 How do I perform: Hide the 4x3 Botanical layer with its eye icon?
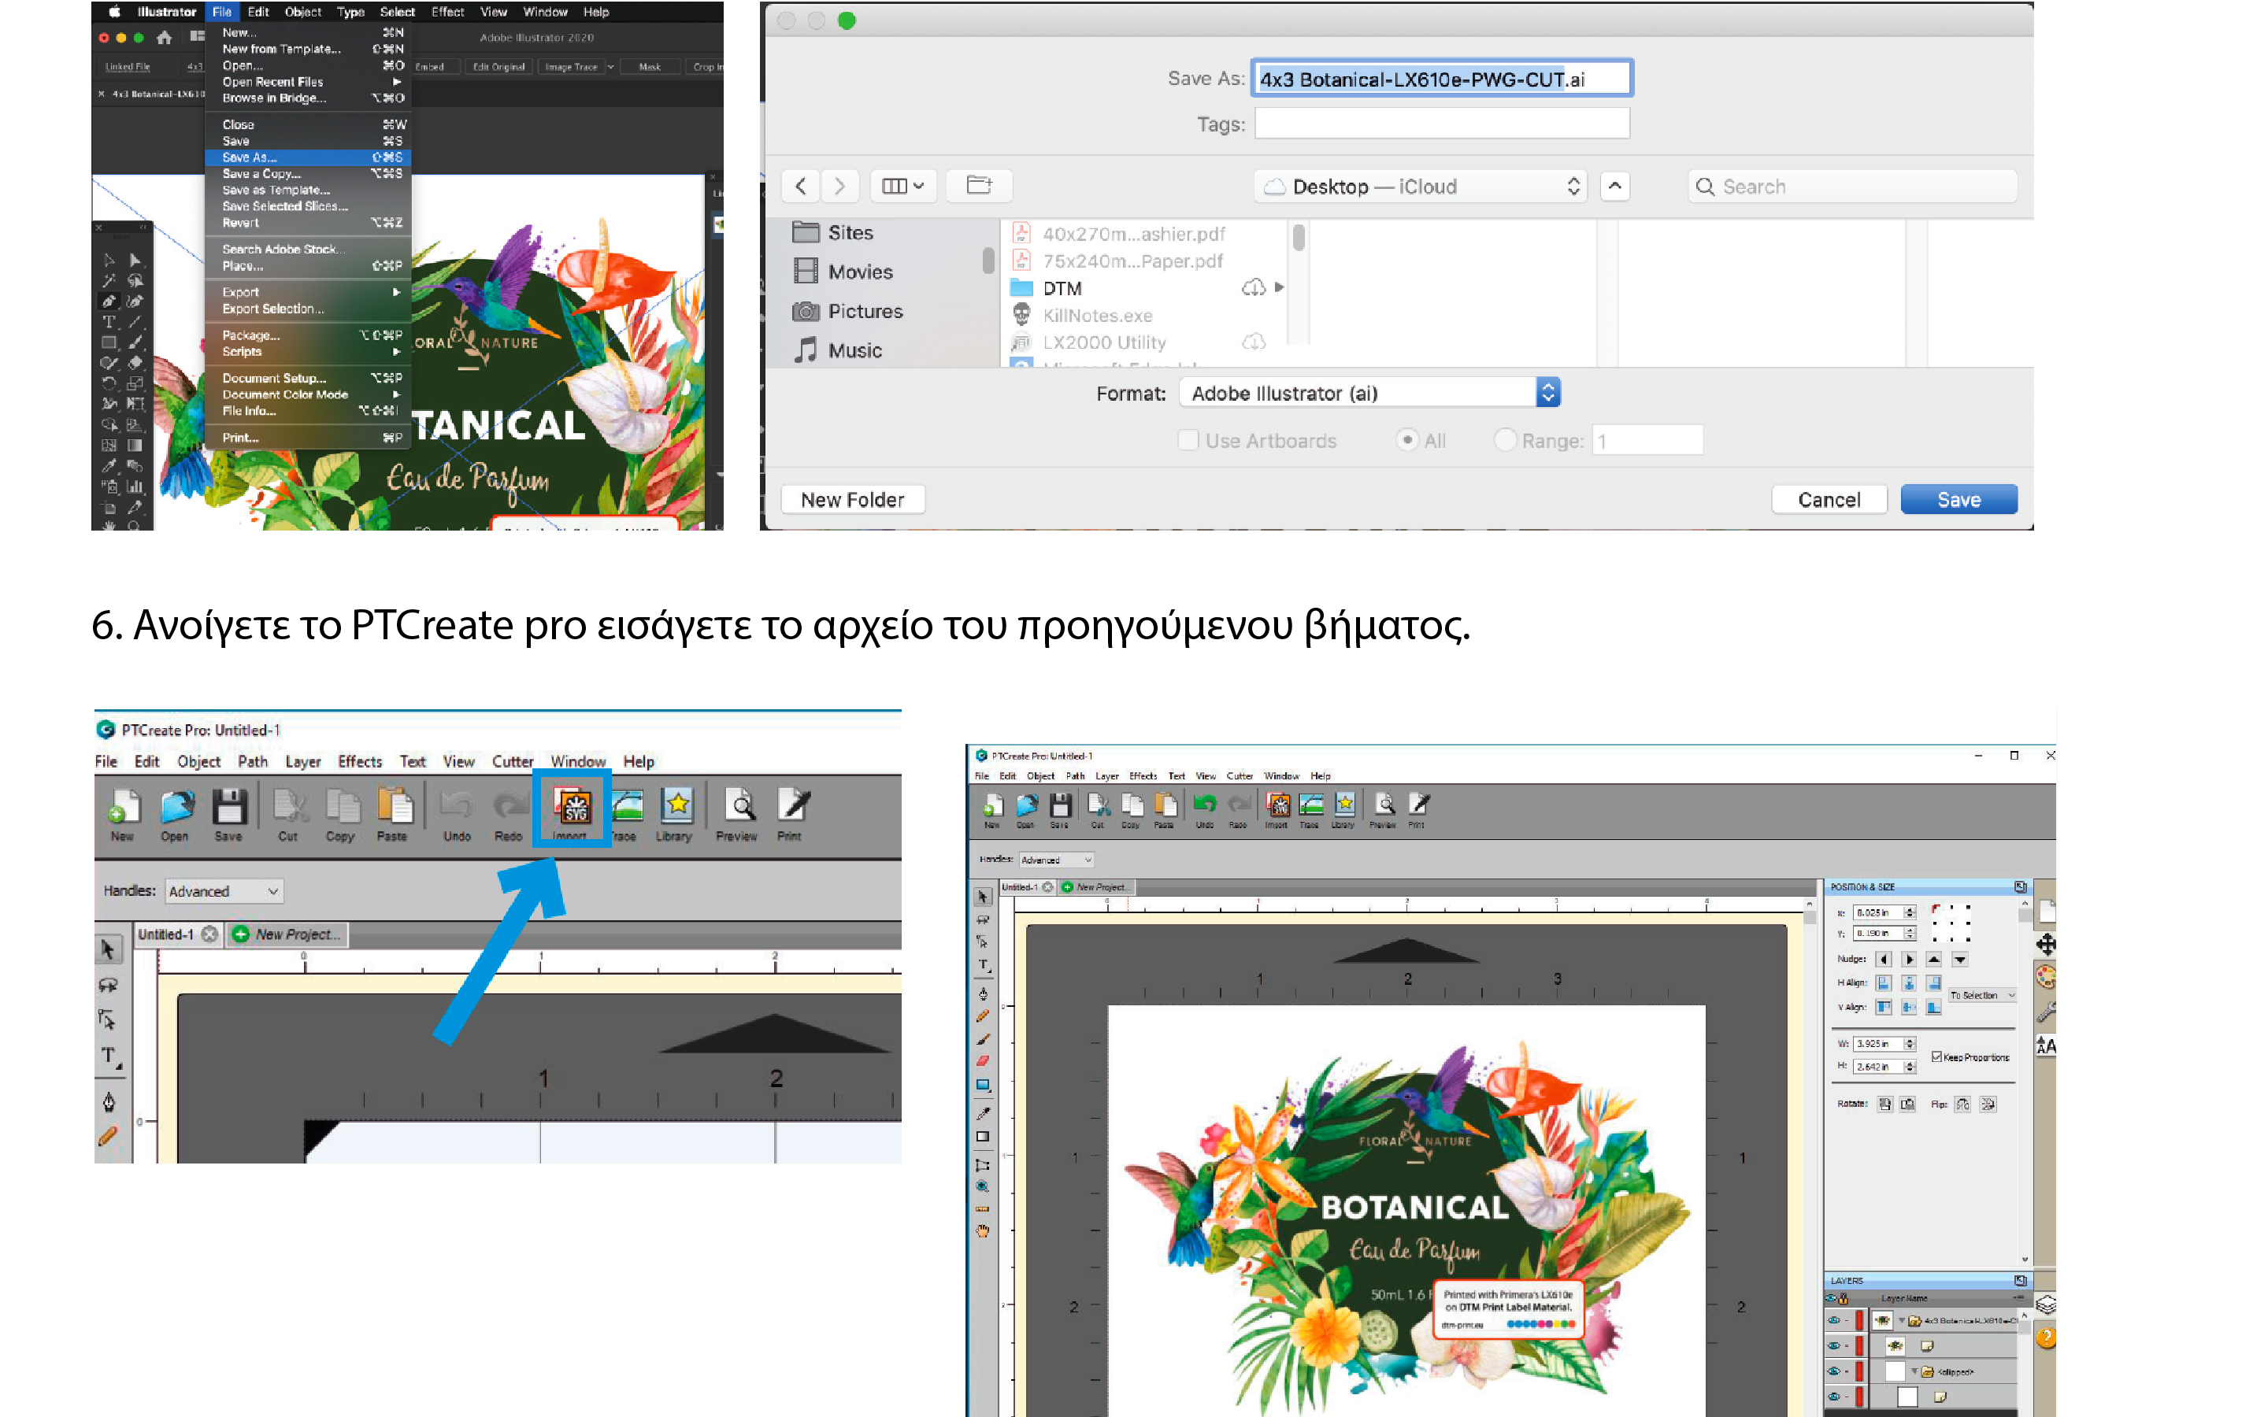click(x=1833, y=1320)
